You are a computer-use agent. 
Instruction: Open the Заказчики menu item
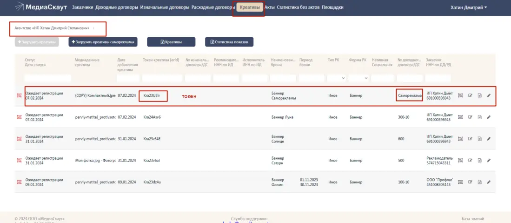click(83, 7)
